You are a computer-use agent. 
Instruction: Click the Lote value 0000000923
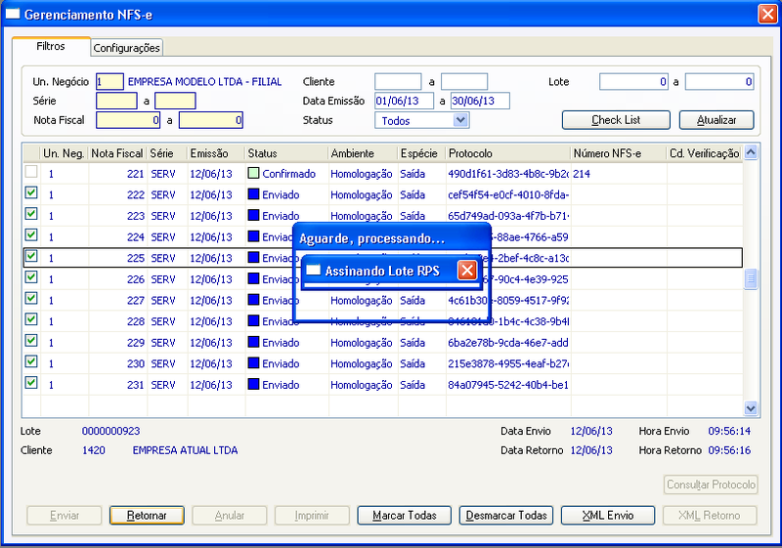click(110, 431)
